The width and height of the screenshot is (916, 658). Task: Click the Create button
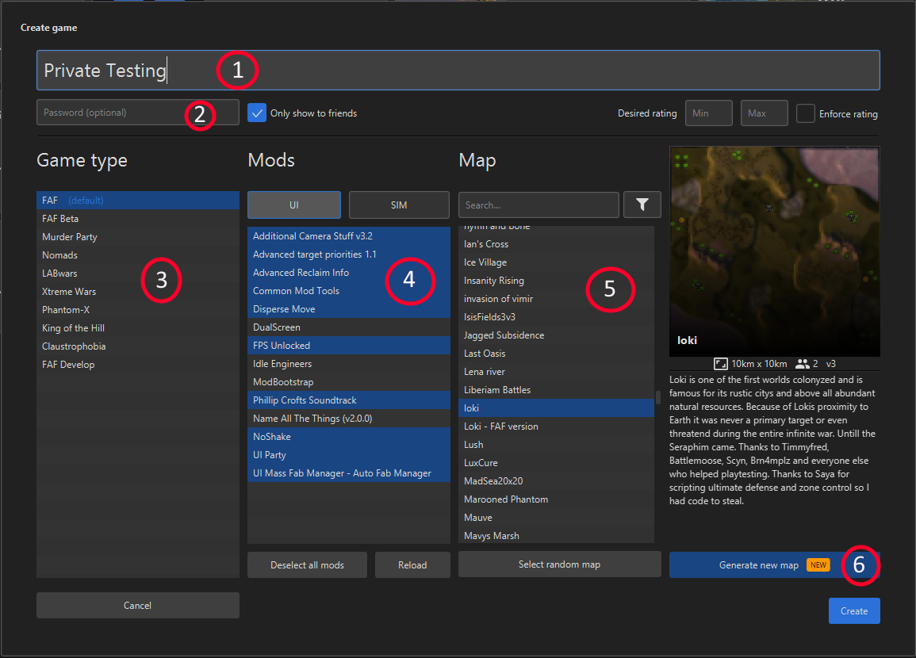click(x=854, y=610)
